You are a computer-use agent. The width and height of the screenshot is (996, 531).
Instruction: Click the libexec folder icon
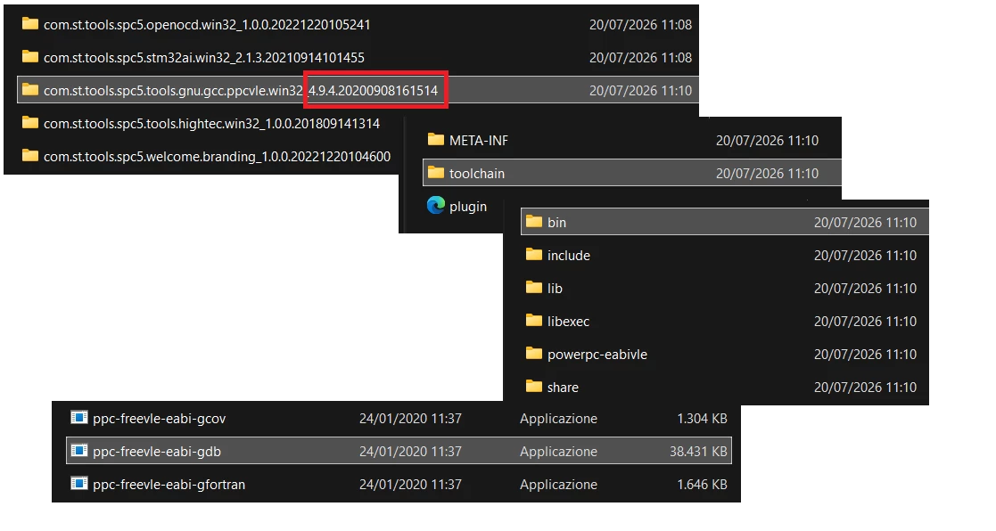click(534, 321)
